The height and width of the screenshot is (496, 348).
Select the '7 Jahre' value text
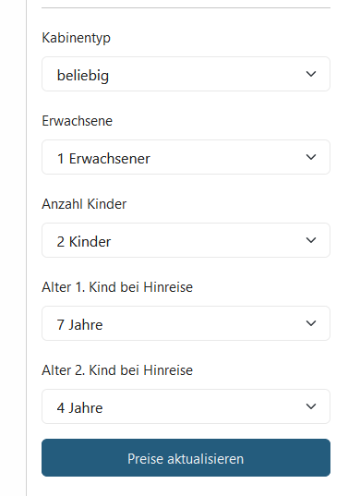pos(79,325)
